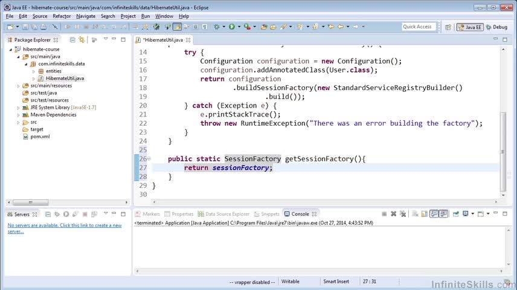This screenshot has width=517, height=290.
Task: Open the Run configurations dropdown arrow
Action: pos(239,27)
